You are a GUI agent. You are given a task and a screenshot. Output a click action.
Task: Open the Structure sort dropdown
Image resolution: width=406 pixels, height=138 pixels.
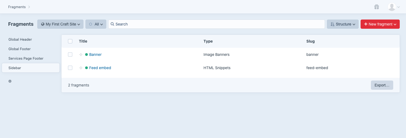tap(343, 24)
